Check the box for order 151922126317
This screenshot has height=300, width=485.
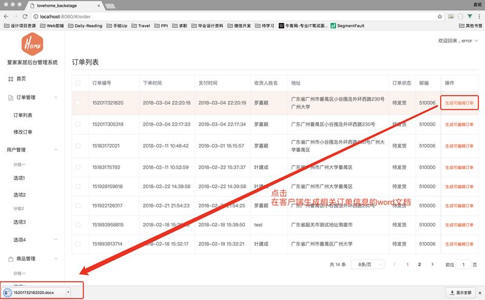78,206
